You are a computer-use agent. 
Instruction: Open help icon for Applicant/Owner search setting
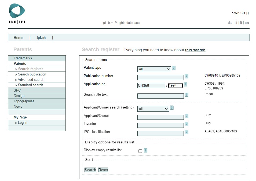172,108
